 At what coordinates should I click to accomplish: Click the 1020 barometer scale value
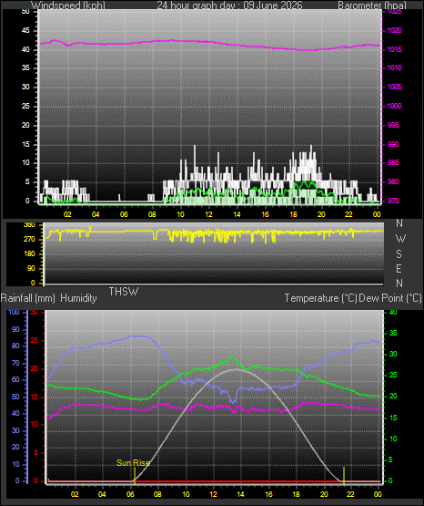pos(394,30)
